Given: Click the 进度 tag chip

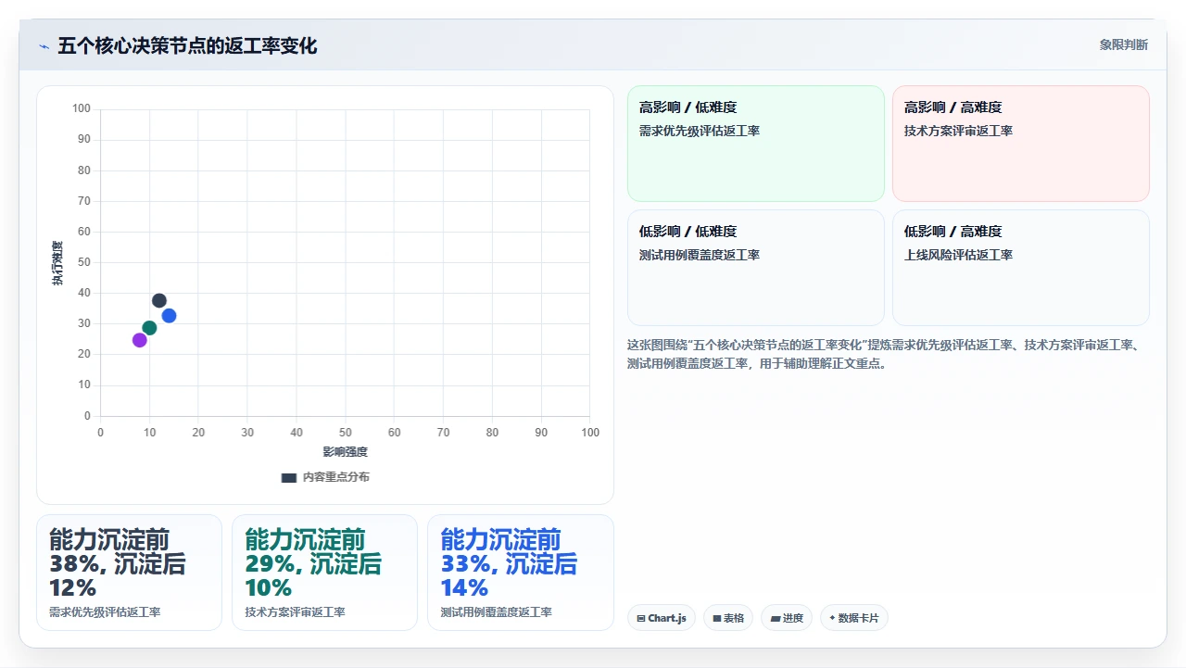Looking at the screenshot, I should (787, 618).
